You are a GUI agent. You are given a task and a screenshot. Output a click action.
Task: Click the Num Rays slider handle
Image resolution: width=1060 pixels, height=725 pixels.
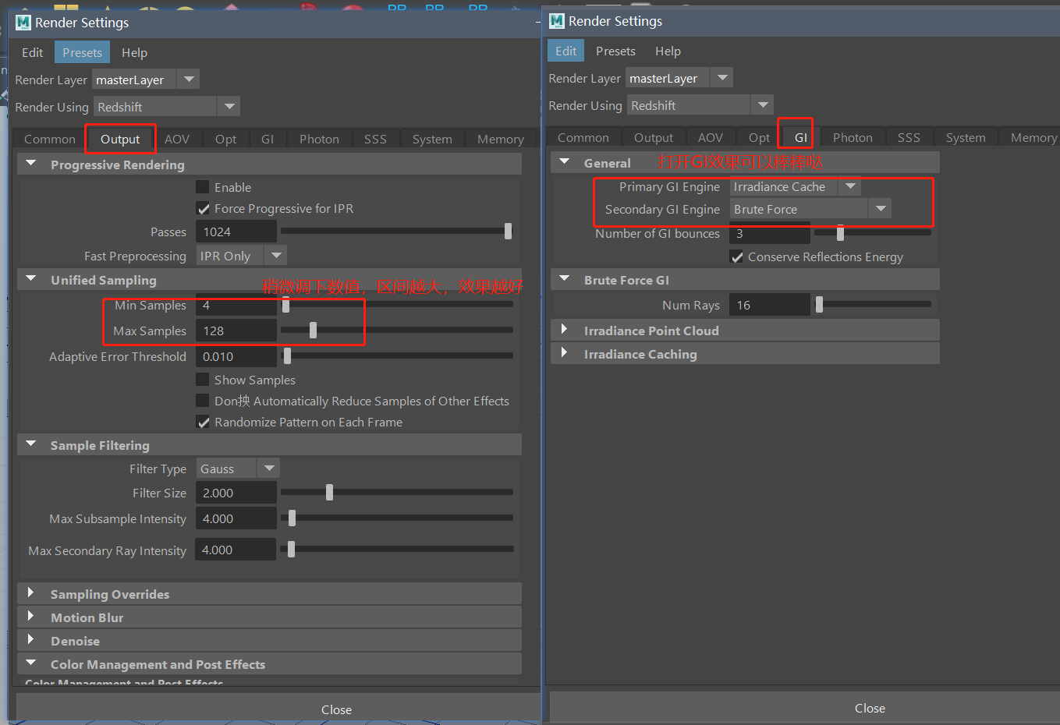[819, 304]
